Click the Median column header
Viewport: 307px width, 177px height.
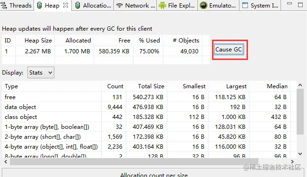[x=270, y=86]
